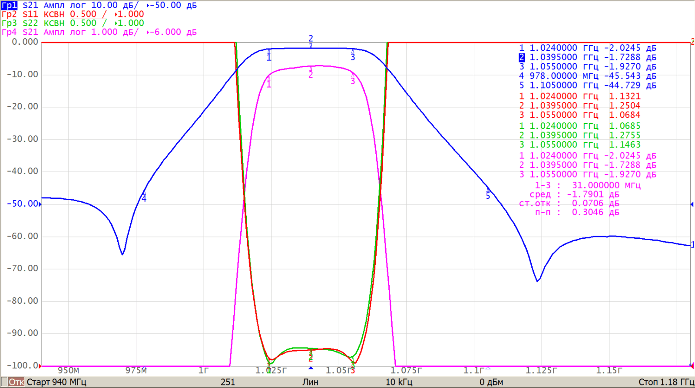
Task: Select marker 5 on the blue S21 trace
Action: click(x=488, y=194)
